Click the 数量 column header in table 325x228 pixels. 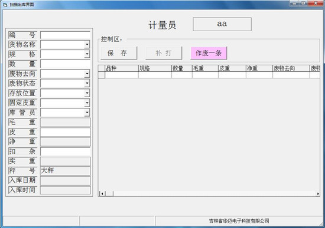(182, 68)
